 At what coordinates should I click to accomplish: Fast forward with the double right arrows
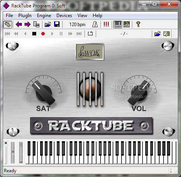(70, 34)
